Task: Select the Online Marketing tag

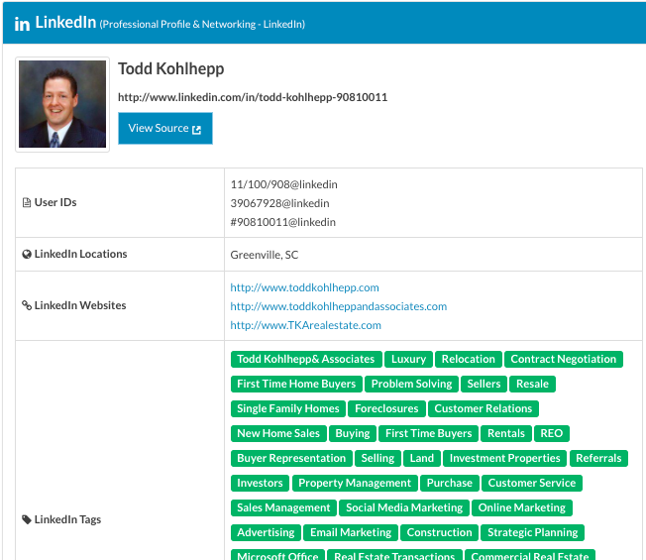Action: [522, 507]
